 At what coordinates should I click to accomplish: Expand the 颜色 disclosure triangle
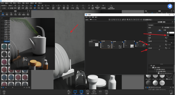click(149, 33)
